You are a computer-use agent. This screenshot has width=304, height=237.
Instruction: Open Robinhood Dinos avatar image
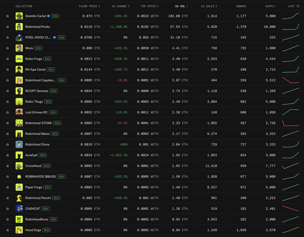(x=19, y=144)
